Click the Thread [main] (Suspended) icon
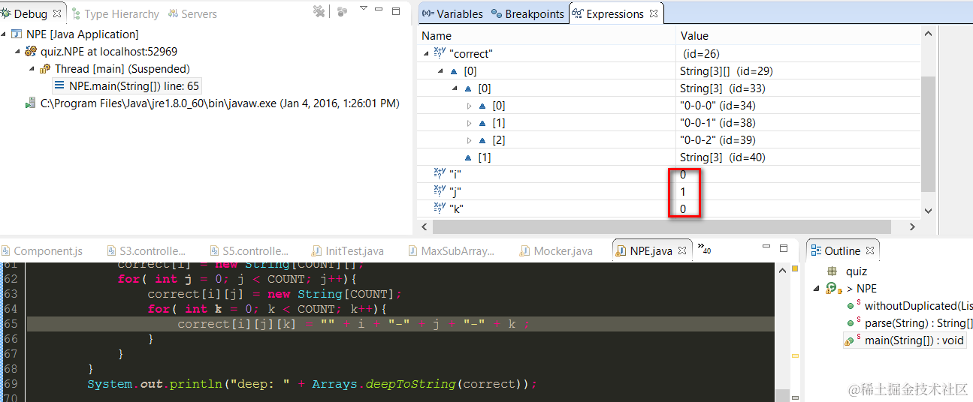The width and height of the screenshot is (973, 402). point(45,69)
